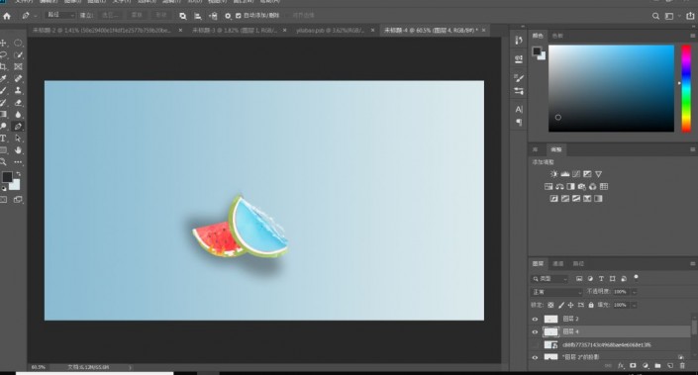Reset to default black and white colors
The width and height of the screenshot is (698, 375).
(4, 189)
